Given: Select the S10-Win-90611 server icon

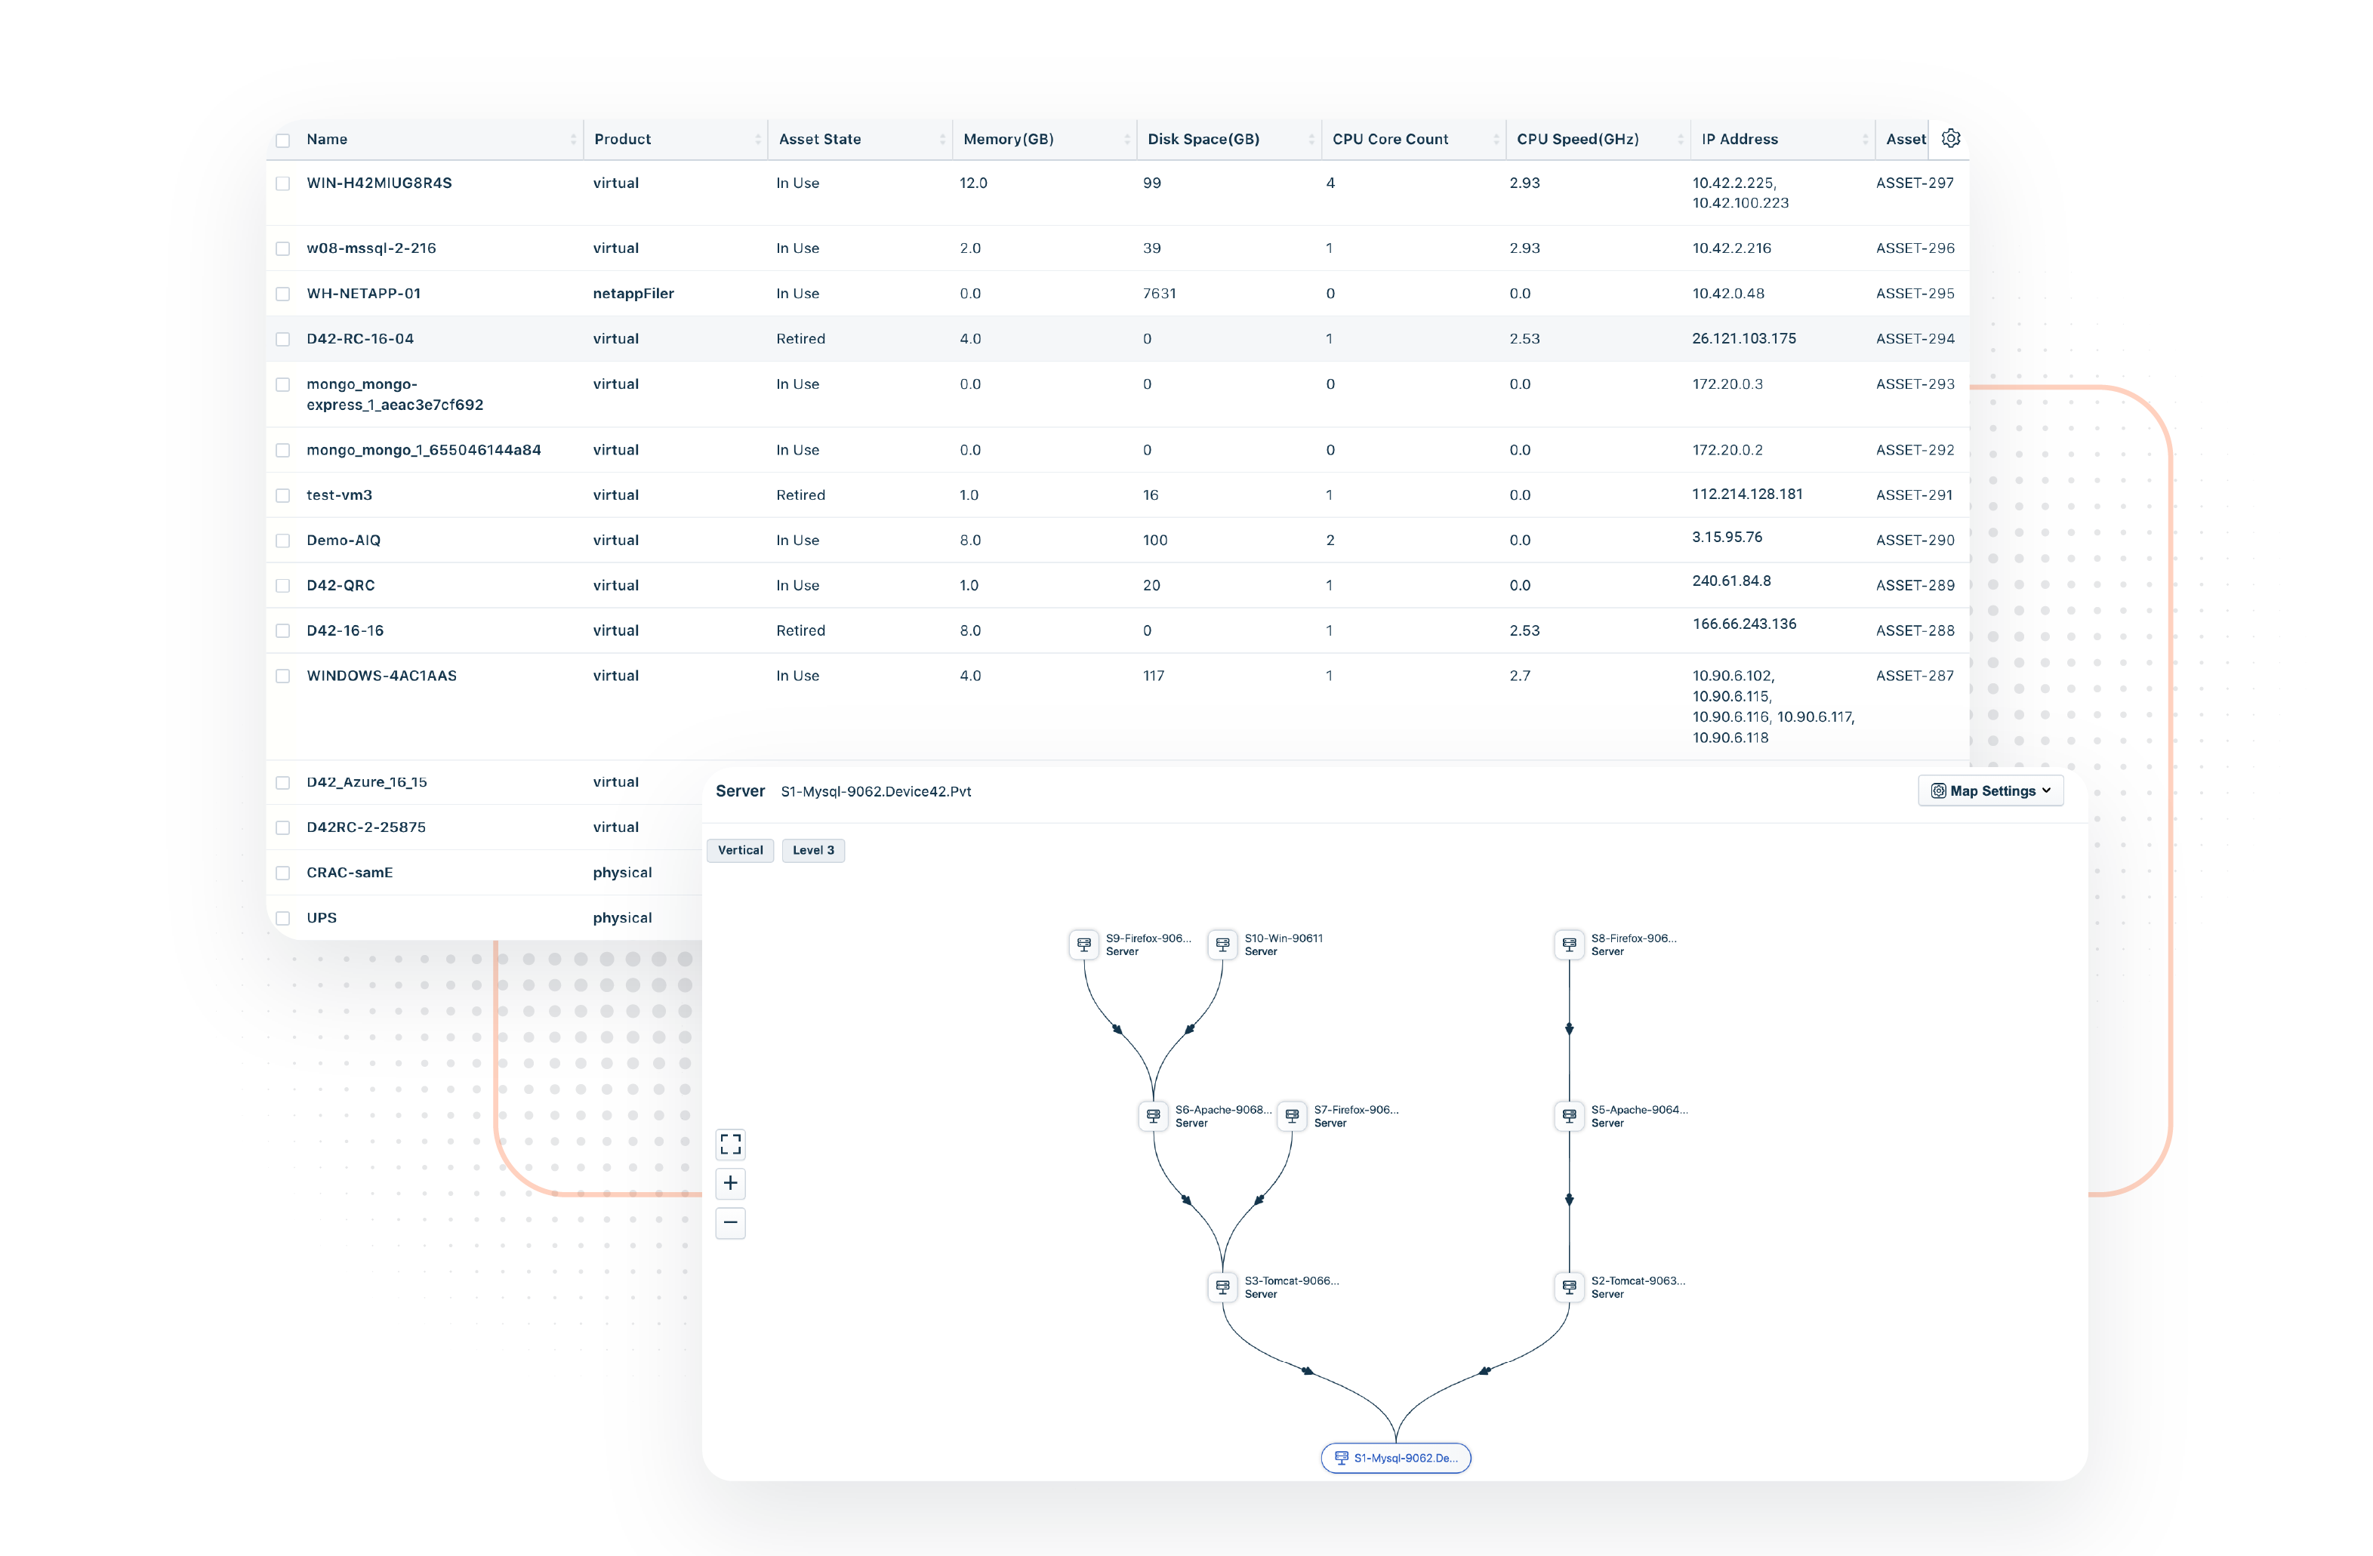Looking at the screenshot, I should click(x=1222, y=944).
